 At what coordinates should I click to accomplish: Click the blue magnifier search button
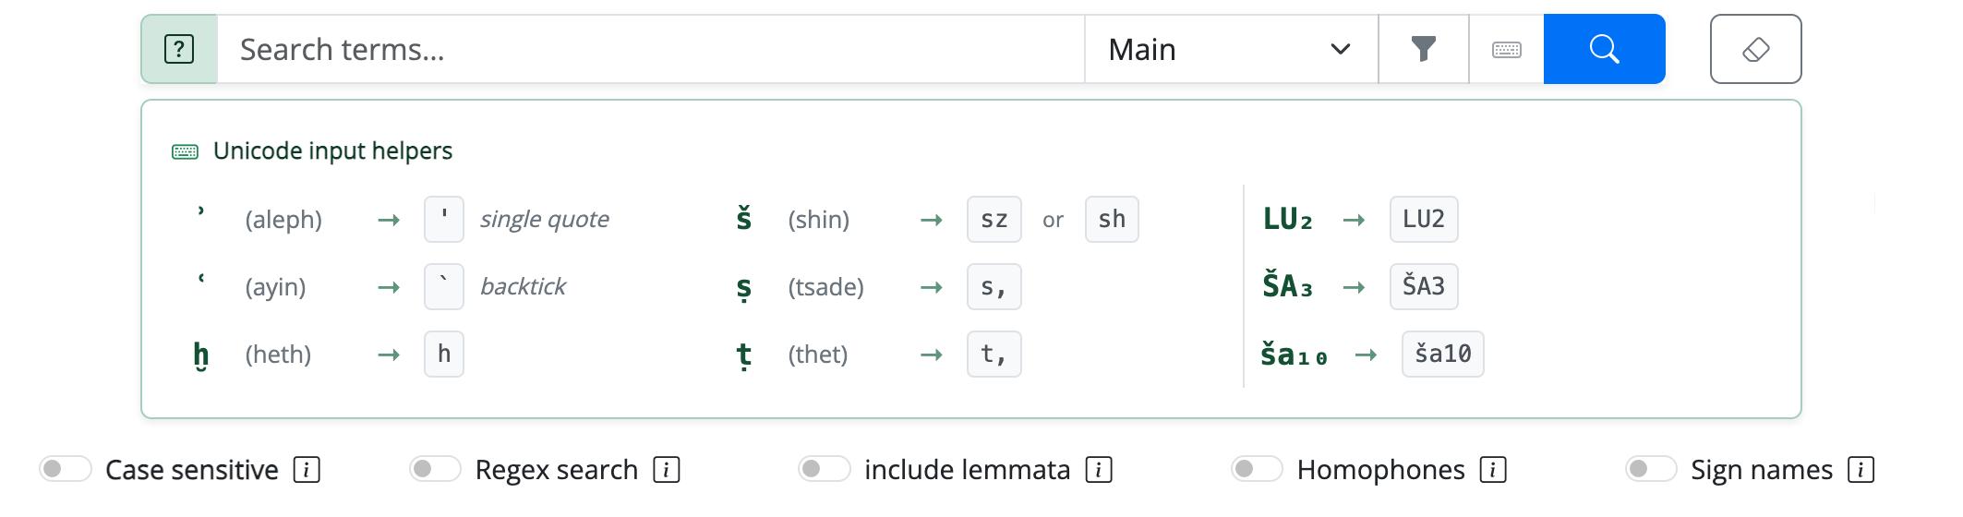pyautogui.click(x=1605, y=49)
